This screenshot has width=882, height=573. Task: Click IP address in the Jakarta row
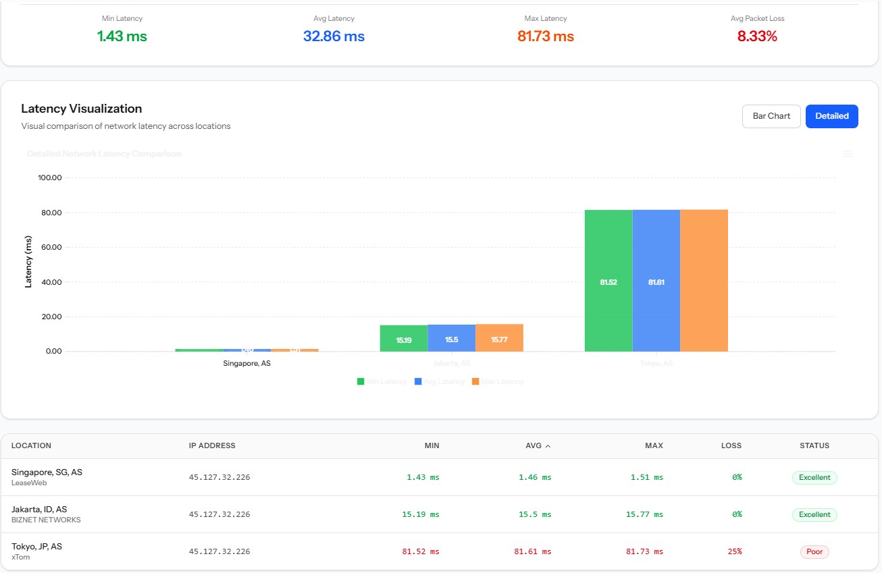click(x=219, y=514)
